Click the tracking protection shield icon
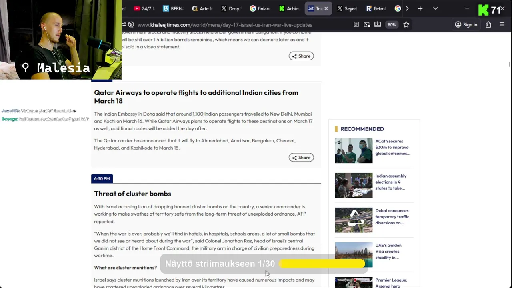 [x=130, y=25]
